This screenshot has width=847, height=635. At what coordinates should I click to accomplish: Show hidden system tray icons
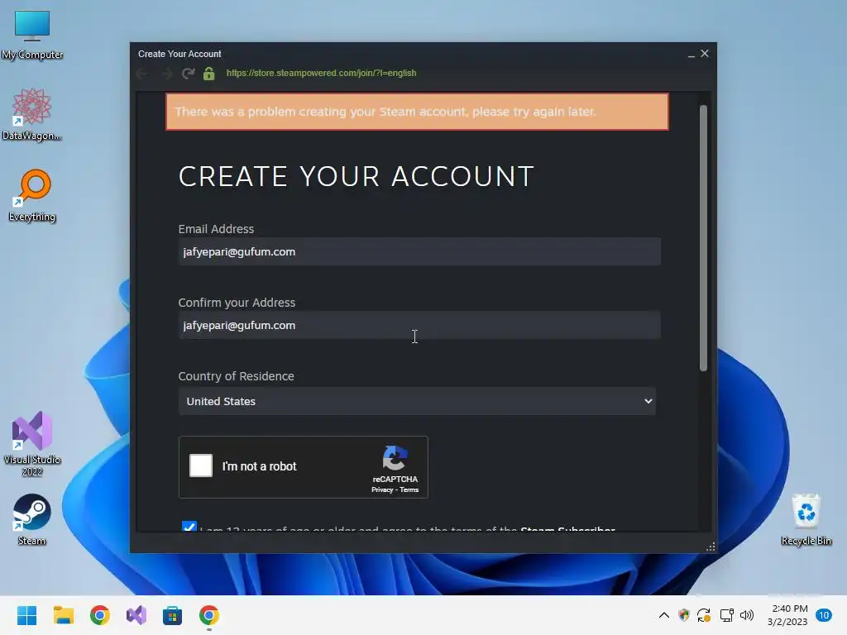[664, 615]
